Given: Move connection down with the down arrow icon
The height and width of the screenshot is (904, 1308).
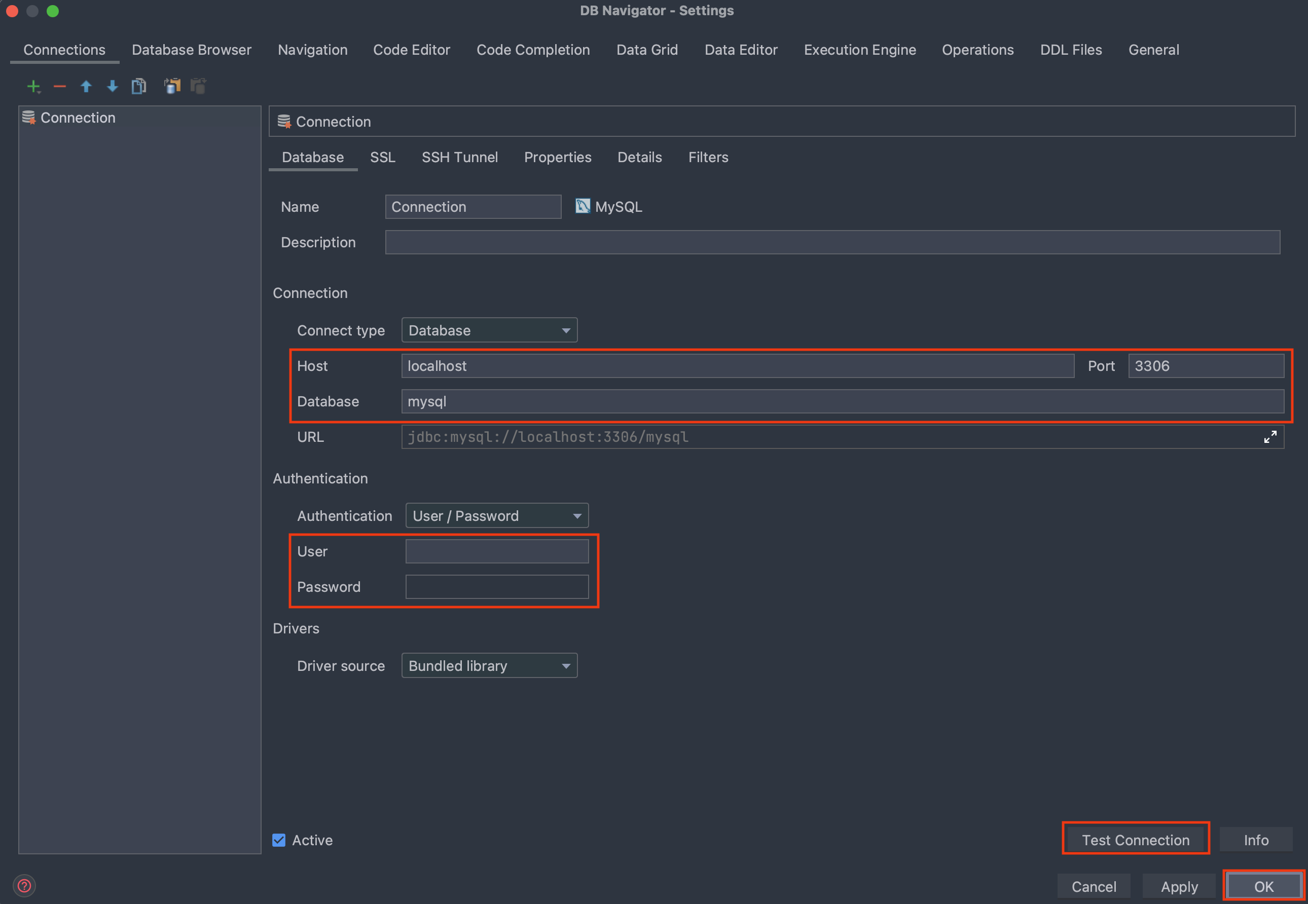Looking at the screenshot, I should (112, 86).
